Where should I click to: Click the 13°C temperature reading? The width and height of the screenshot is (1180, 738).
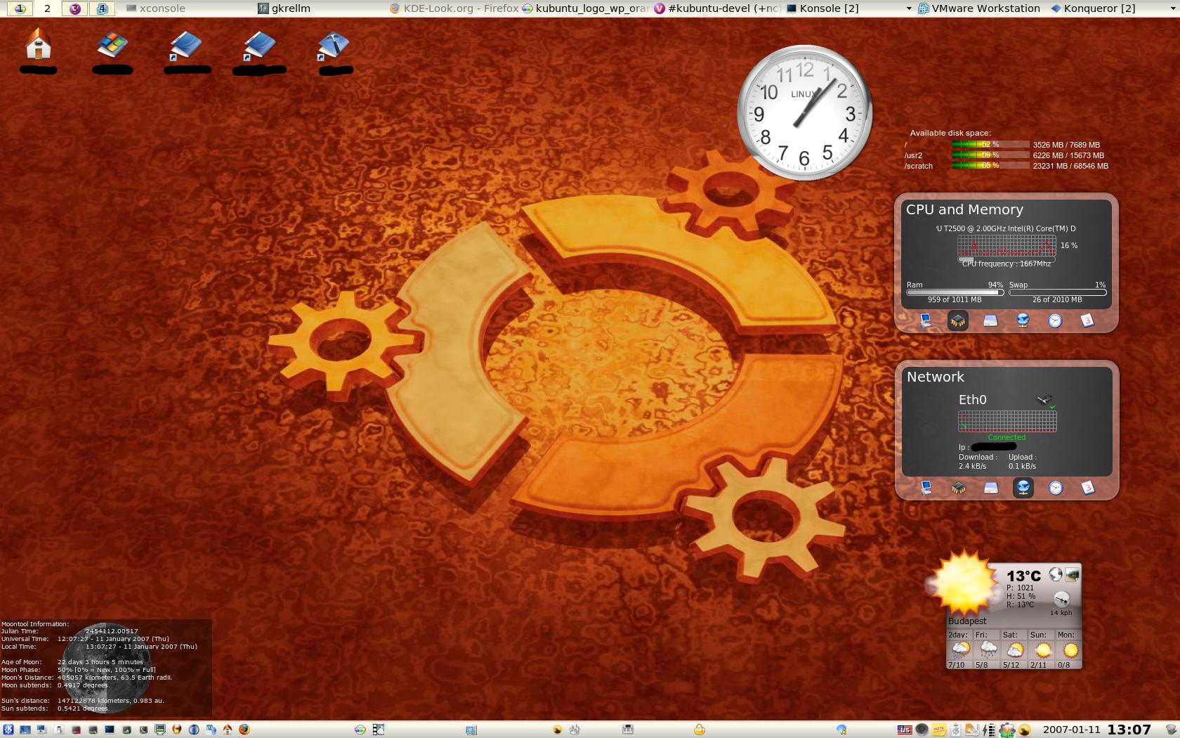pyautogui.click(x=1023, y=576)
